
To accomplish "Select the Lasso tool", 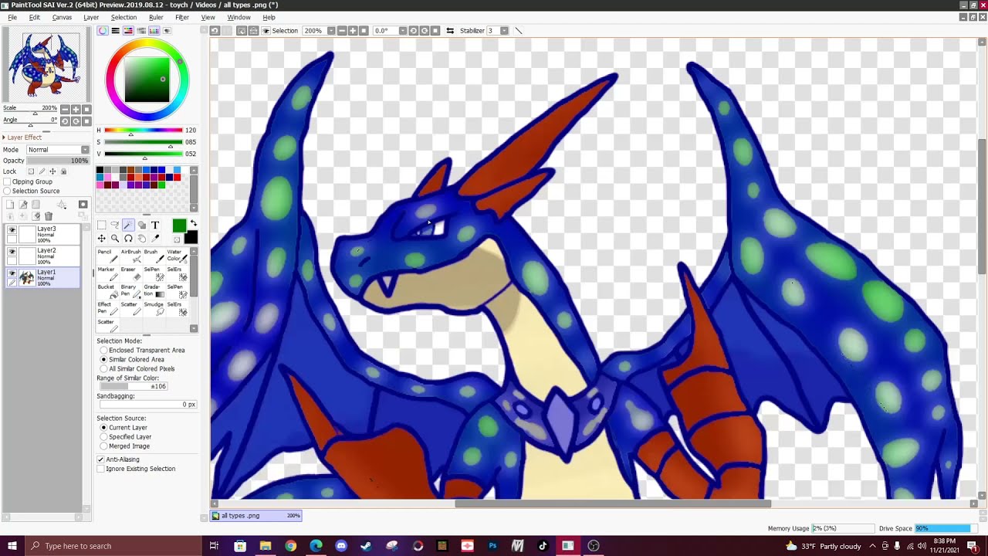I will click(115, 225).
